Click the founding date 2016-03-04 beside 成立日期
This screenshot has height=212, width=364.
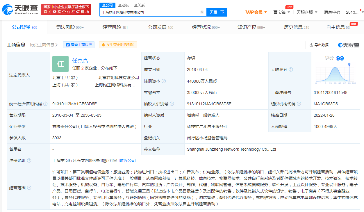coord(197,70)
